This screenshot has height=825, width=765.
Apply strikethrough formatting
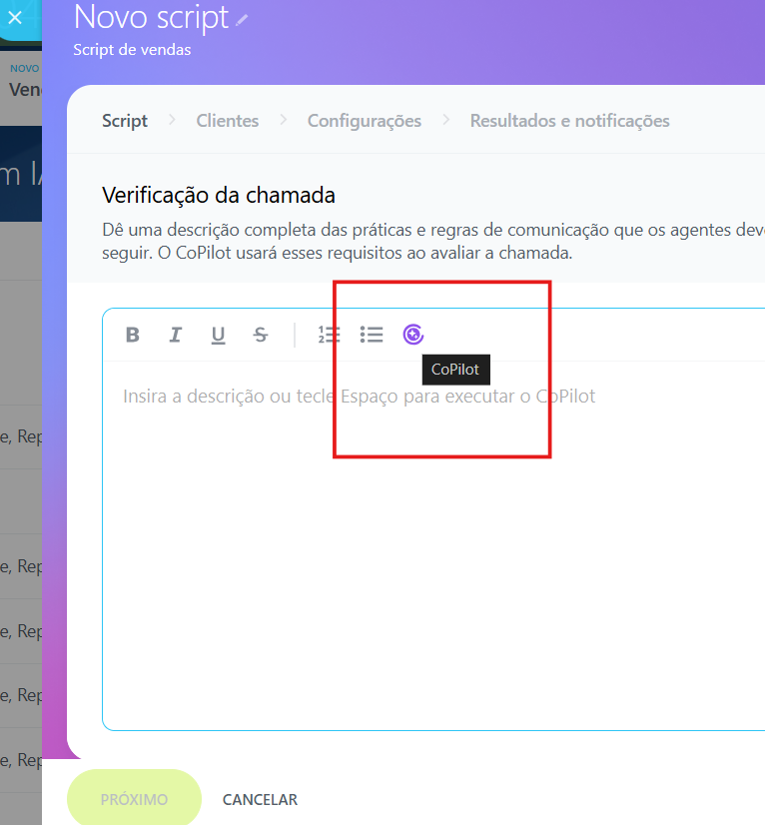click(x=261, y=335)
